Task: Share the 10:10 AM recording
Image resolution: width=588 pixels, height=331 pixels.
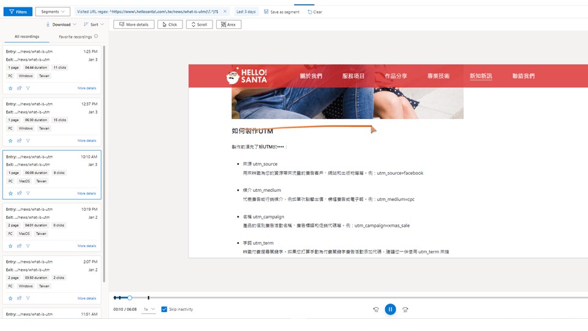Action: click(19, 193)
